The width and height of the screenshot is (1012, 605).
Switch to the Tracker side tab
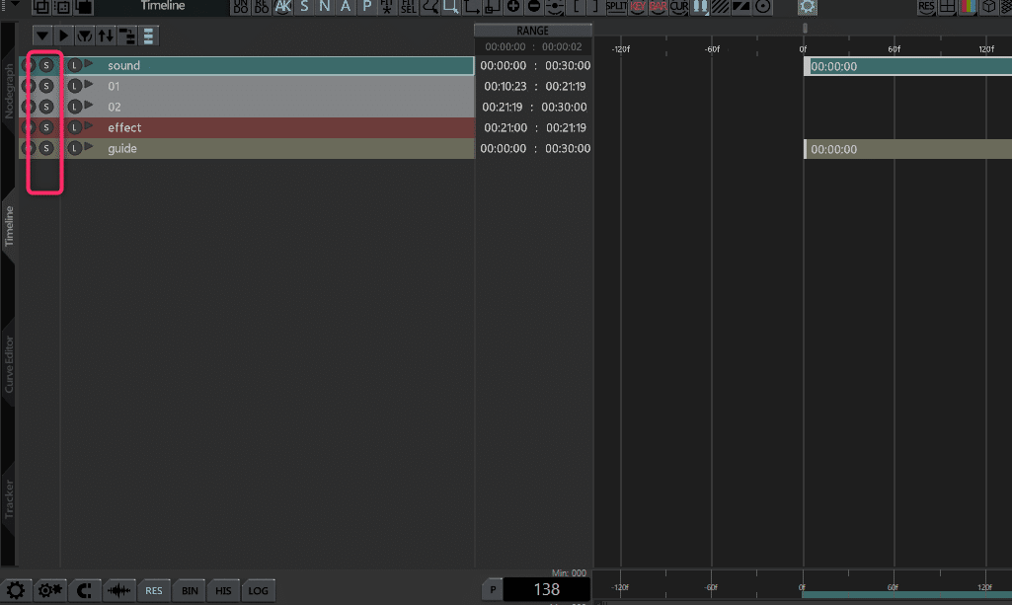click(9, 498)
